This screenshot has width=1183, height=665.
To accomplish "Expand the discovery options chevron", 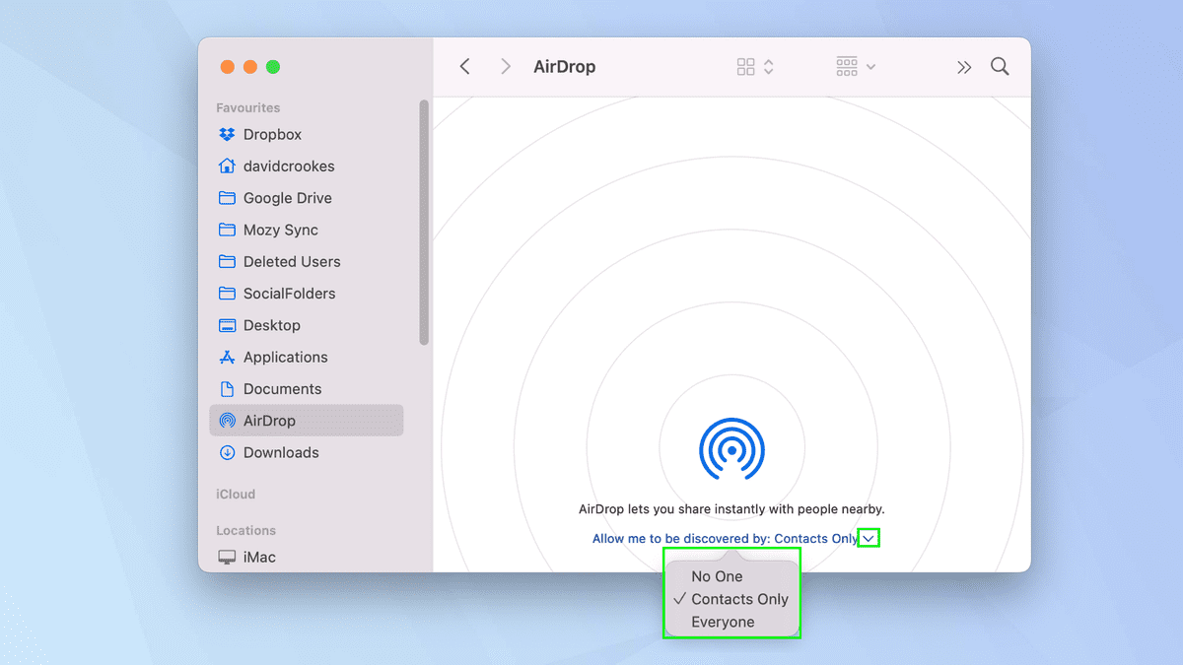I will (869, 538).
